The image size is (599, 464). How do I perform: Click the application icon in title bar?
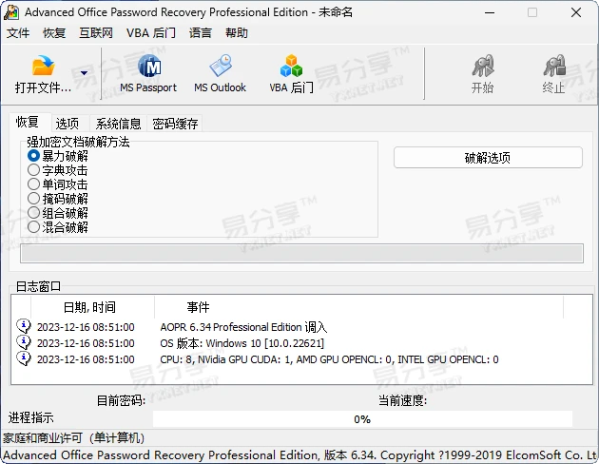click(11, 12)
